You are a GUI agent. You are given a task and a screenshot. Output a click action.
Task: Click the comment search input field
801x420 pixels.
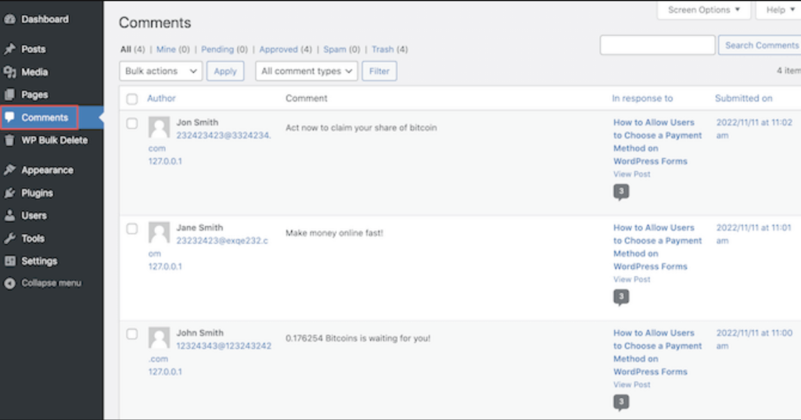click(657, 45)
